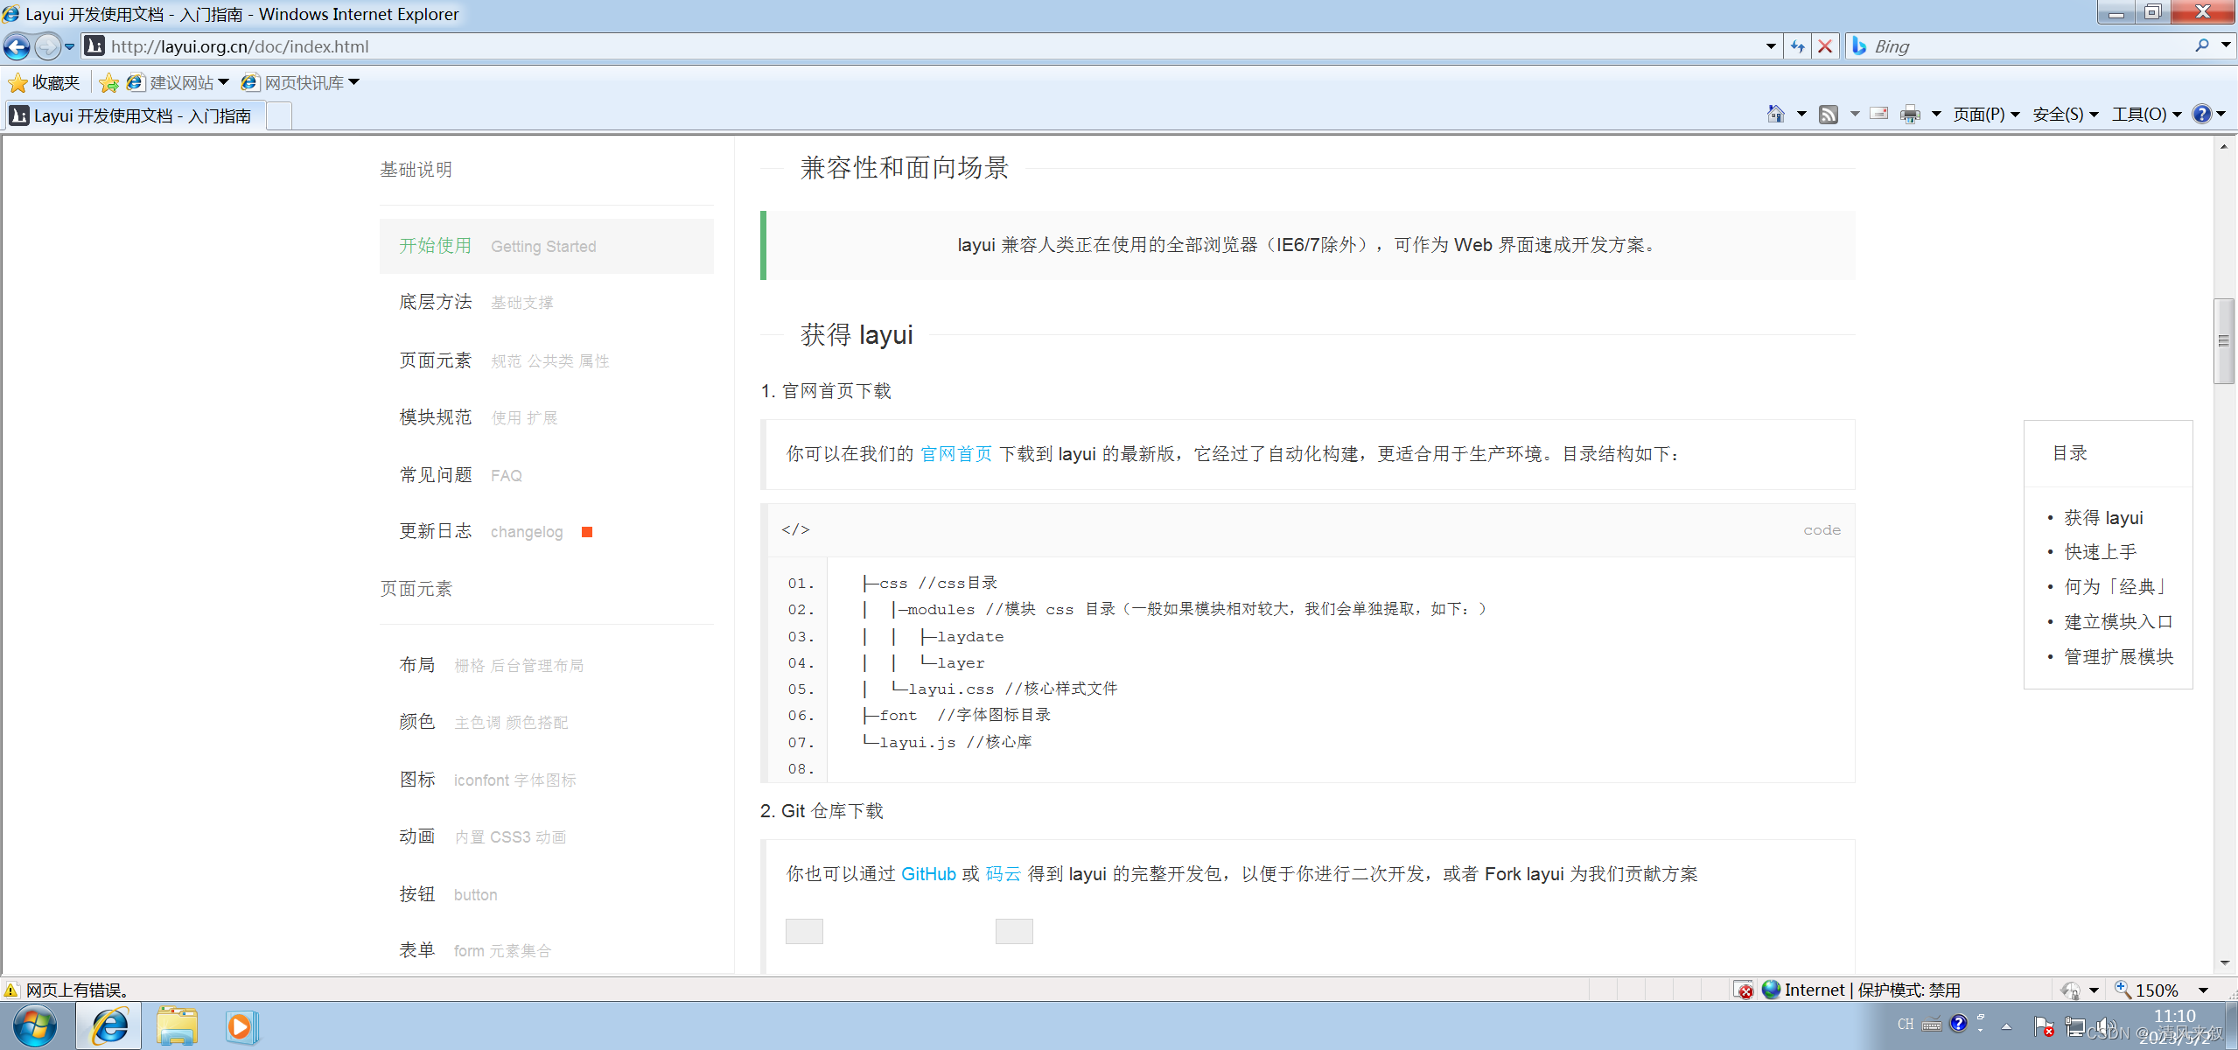Go to 快速上手 in 目录
This screenshot has height=1050, width=2238.
point(2101,552)
